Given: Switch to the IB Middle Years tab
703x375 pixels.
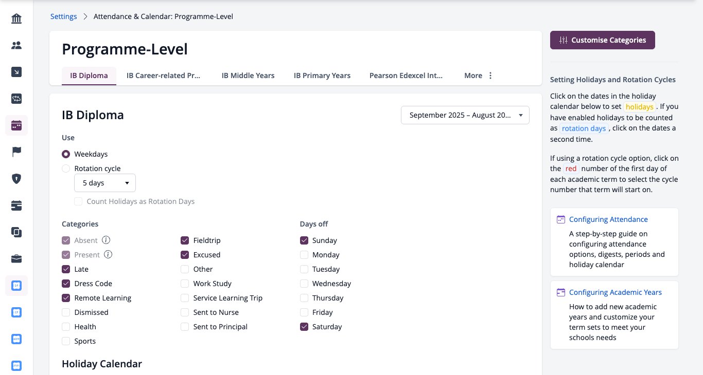Looking at the screenshot, I should 248,76.
